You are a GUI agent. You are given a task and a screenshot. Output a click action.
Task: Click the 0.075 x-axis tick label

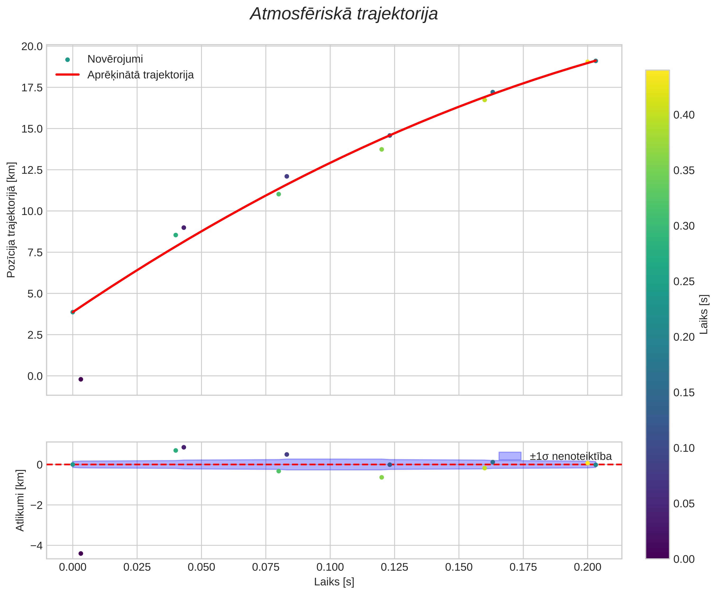pyautogui.click(x=266, y=567)
